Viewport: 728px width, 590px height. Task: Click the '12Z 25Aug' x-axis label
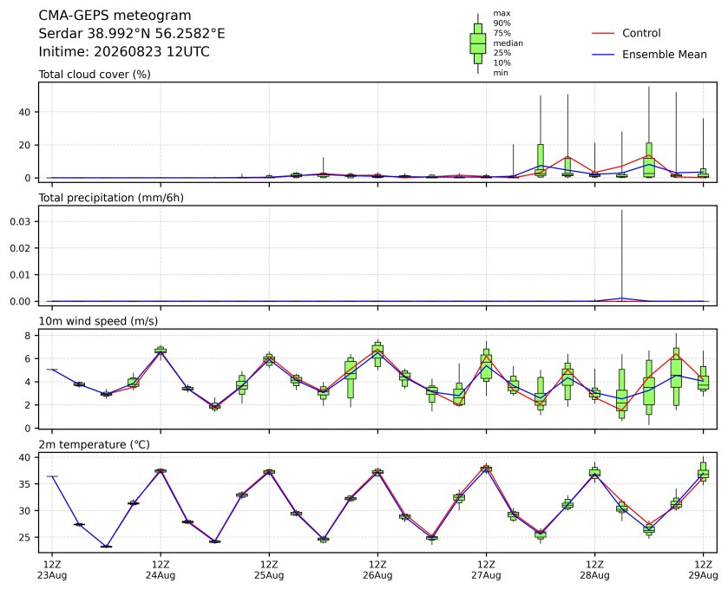[x=269, y=570]
